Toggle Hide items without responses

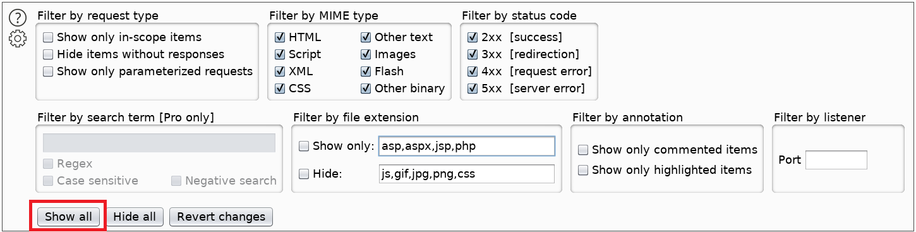48,54
